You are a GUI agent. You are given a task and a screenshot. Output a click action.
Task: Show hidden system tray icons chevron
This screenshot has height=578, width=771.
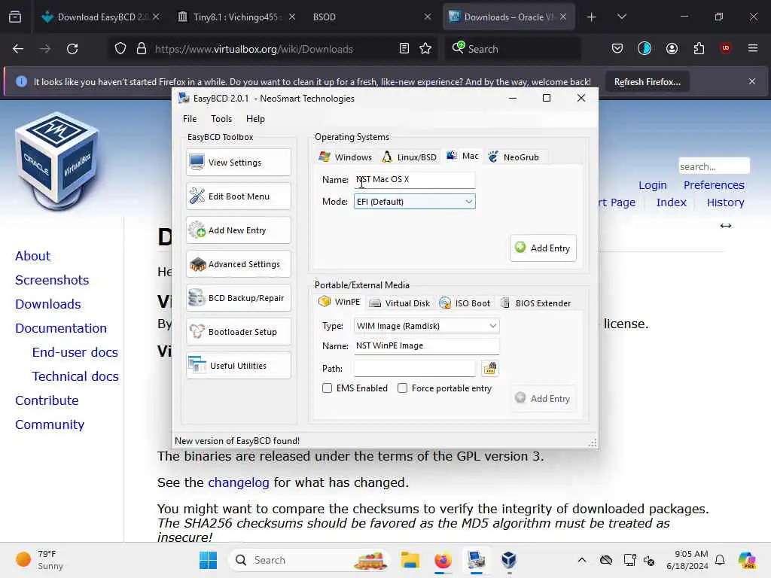point(582,560)
